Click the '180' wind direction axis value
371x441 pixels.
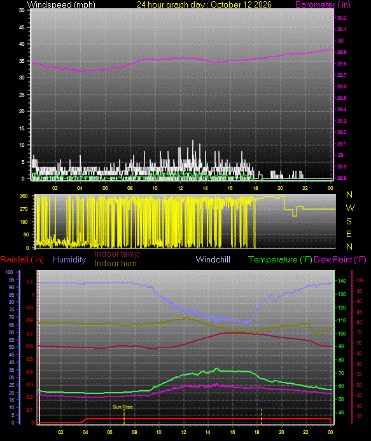click(x=24, y=222)
